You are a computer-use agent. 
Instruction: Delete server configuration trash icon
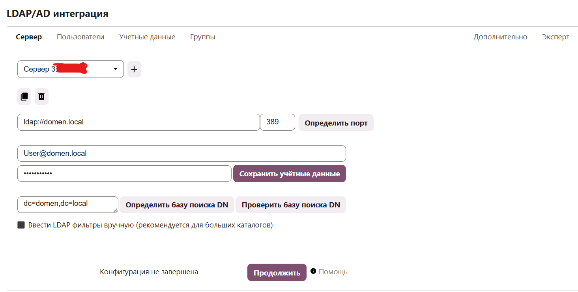click(41, 96)
